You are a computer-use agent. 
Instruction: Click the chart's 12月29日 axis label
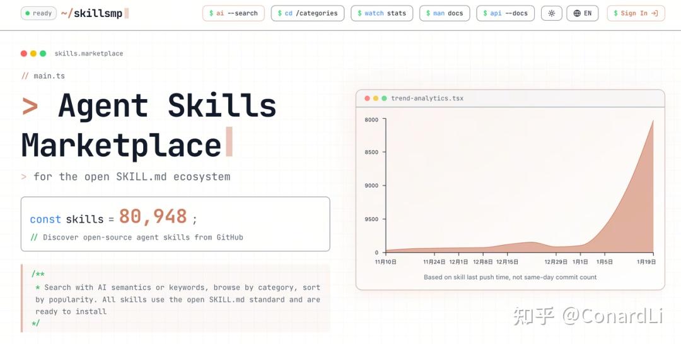point(556,262)
